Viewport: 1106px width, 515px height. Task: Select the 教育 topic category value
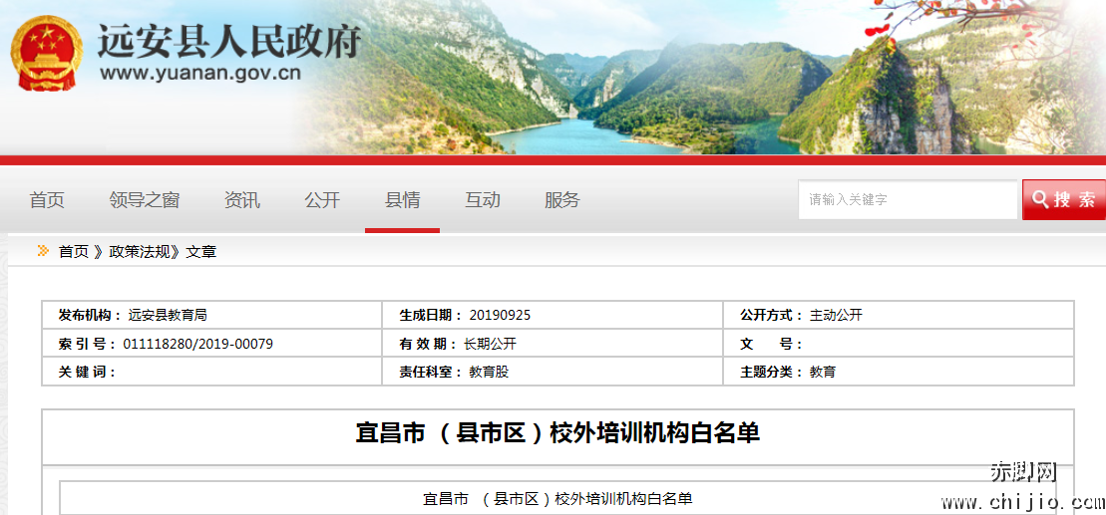[x=823, y=372]
